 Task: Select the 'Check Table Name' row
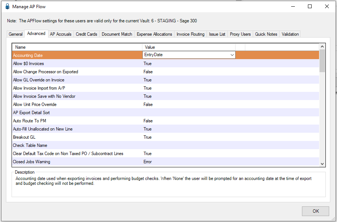(x=166, y=145)
